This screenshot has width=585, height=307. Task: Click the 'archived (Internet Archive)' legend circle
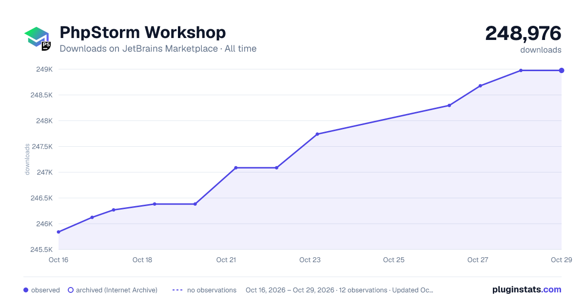point(71,290)
